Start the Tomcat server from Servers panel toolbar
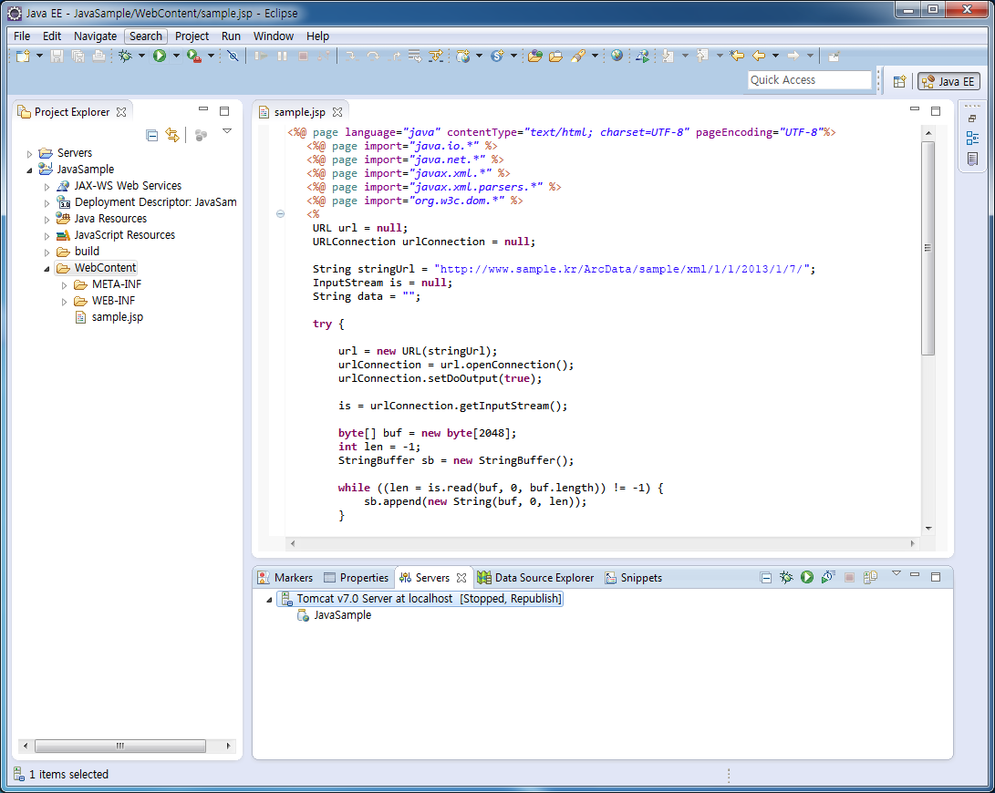Viewport: 995px width, 793px height. [807, 577]
